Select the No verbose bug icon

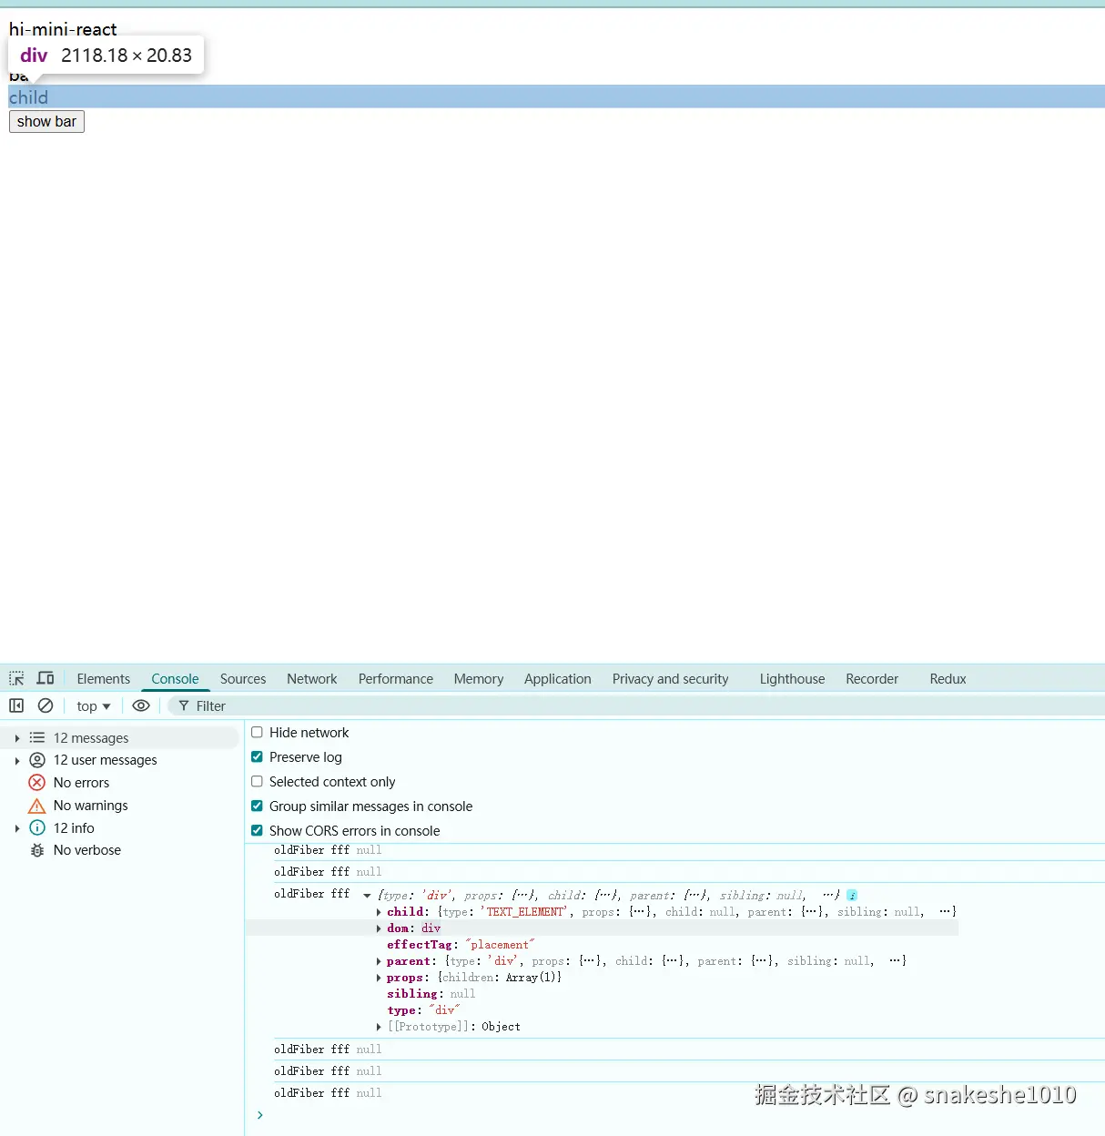[37, 850]
